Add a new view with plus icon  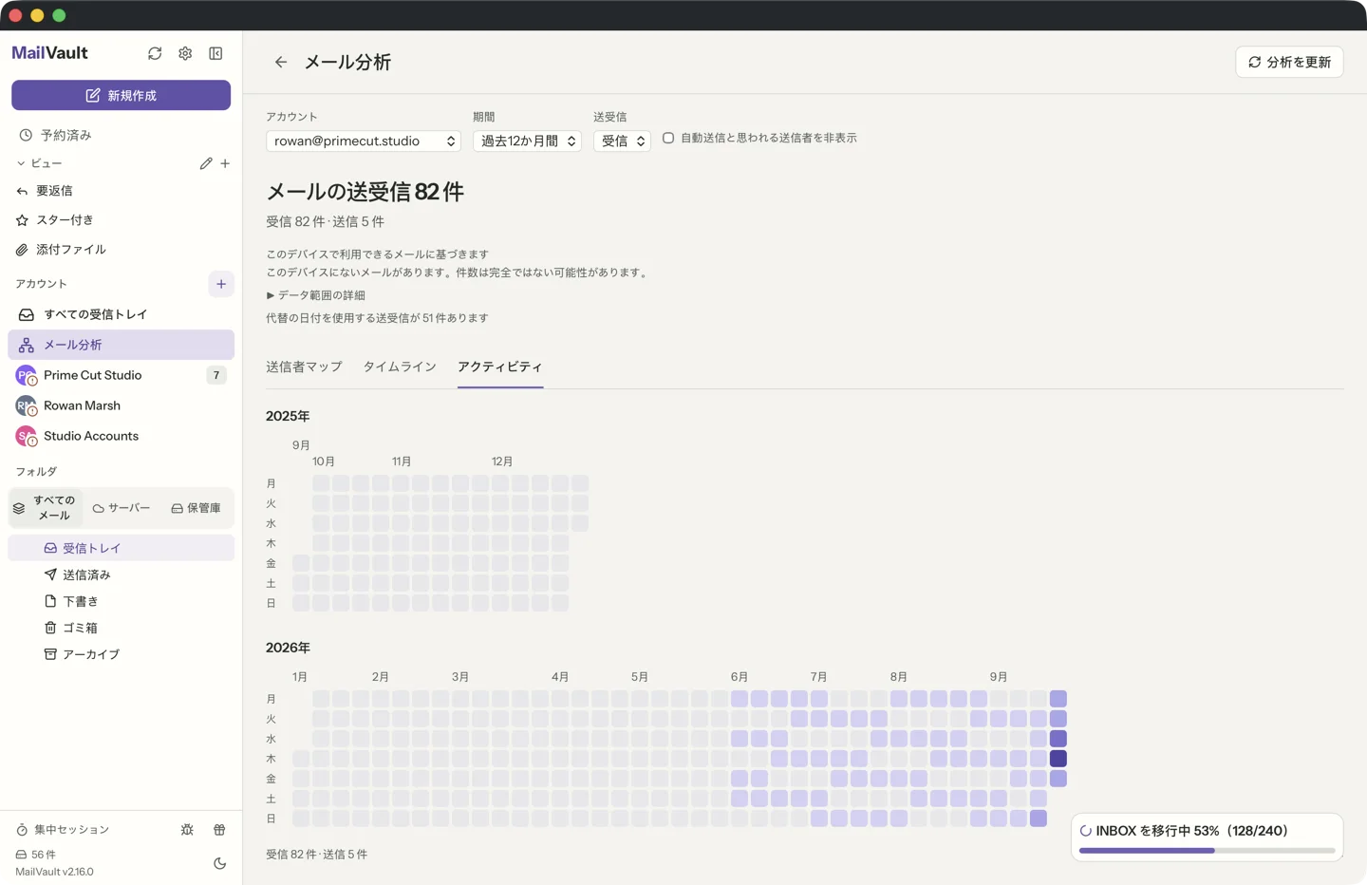point(225,163)
